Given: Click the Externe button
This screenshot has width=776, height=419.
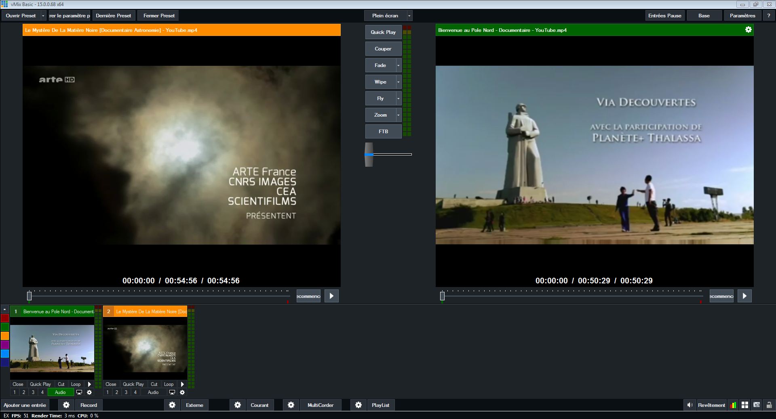Looking at the screenshot, I should [194, 405].
